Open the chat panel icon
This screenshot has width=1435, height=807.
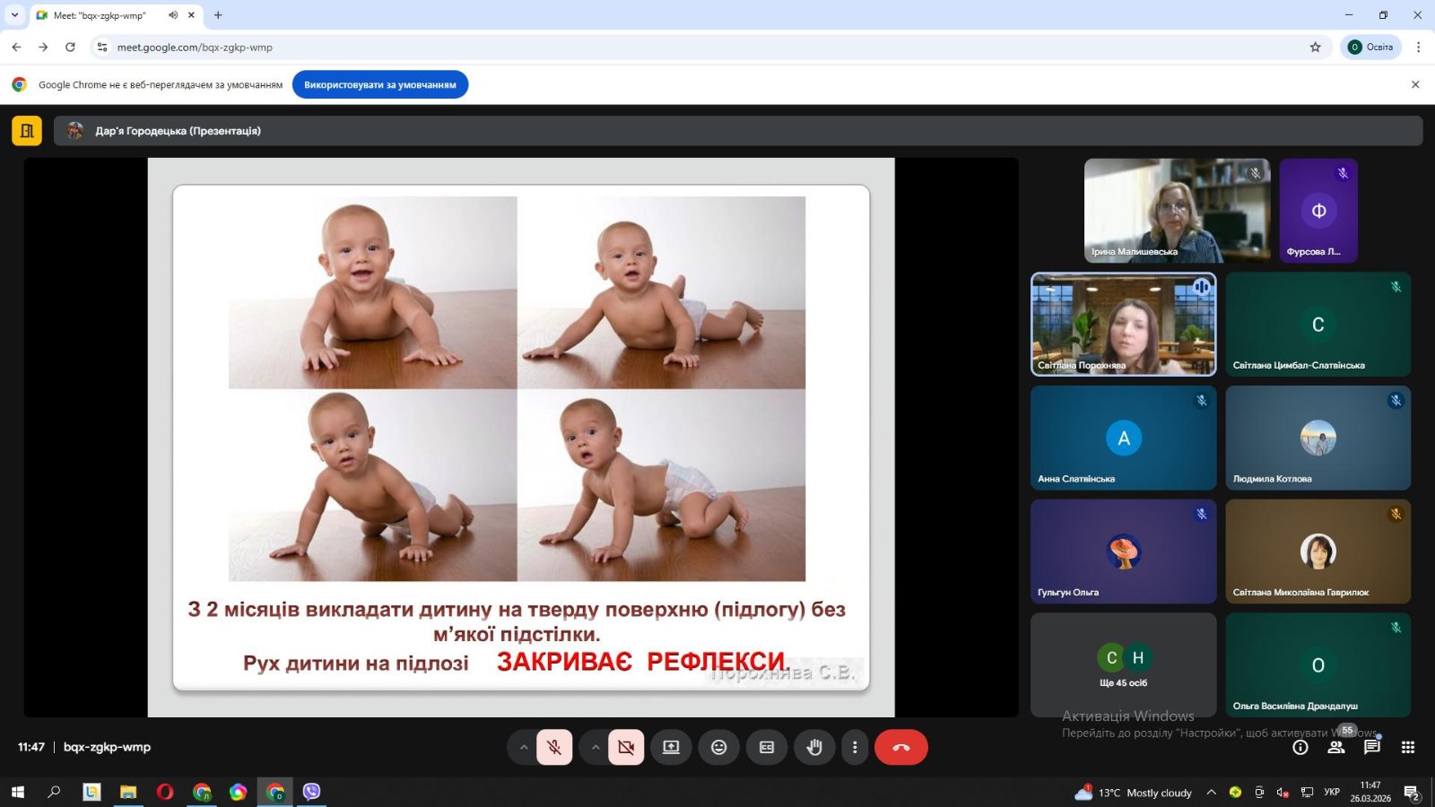coord(1372,747)
